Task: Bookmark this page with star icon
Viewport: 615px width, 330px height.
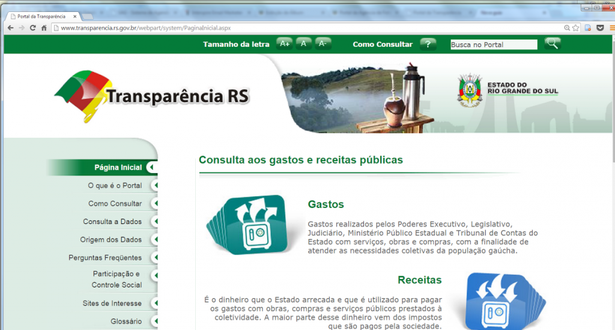Action: (x=576, y=28)
